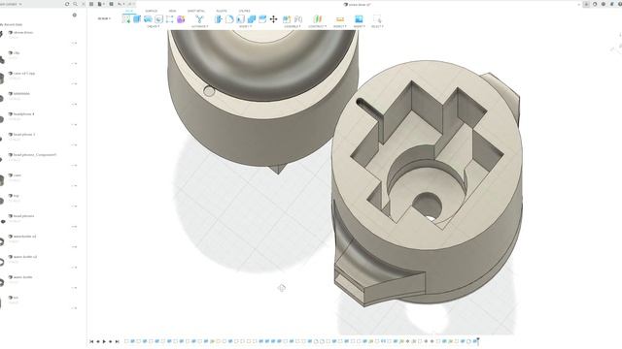Click the Undo arrow in the top bar
622x349 pixels.
tap(121, 4)
